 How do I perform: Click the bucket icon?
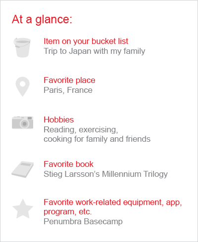pos(22,47)
